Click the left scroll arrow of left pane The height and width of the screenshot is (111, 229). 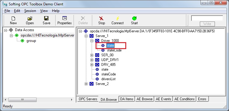tap(5, 100)
